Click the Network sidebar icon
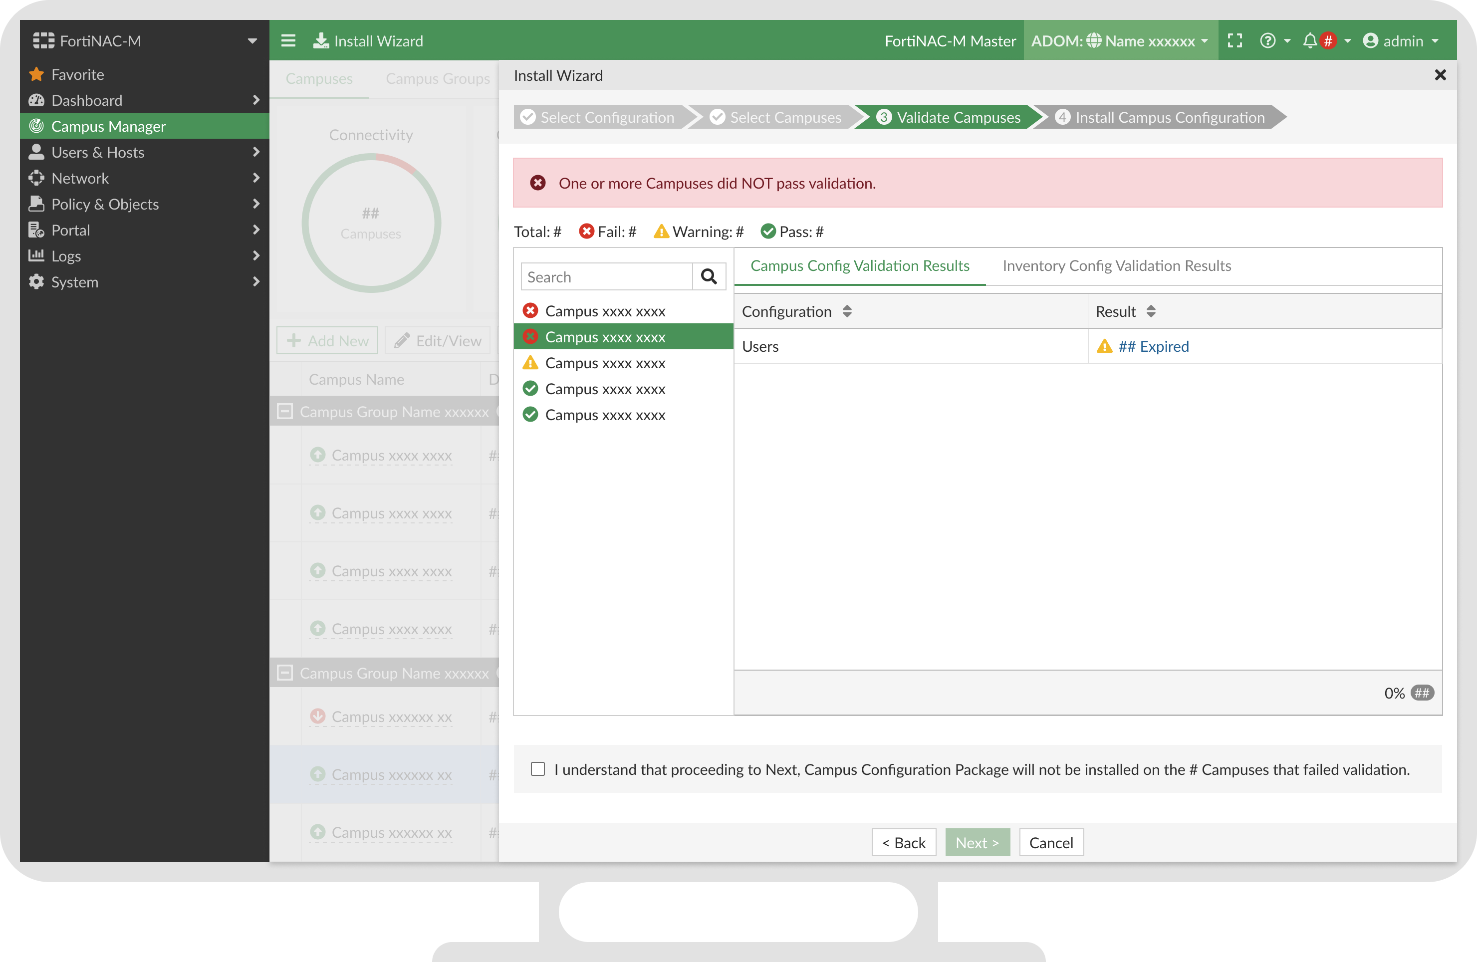The width and height of the screenshot is (1477, 962). (36, 178)
